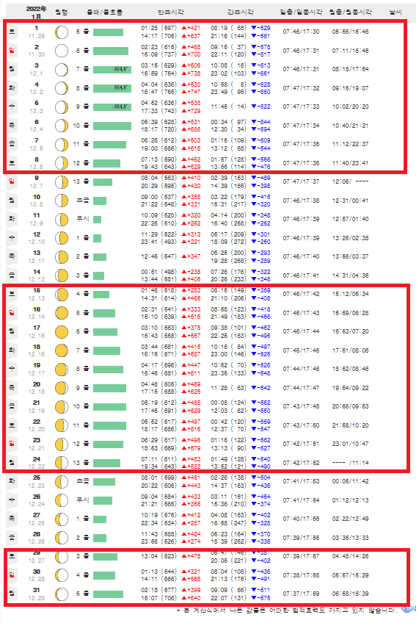Select the green MAX tide bar on January 5
Image resolution: width=419 pixels, height=623 pixels.
click(x=112, y=107)
